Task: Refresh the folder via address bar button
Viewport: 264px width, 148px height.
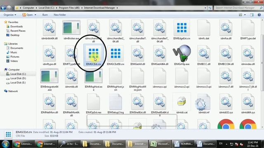Action: pyautogui.click(x=210, y=8)
